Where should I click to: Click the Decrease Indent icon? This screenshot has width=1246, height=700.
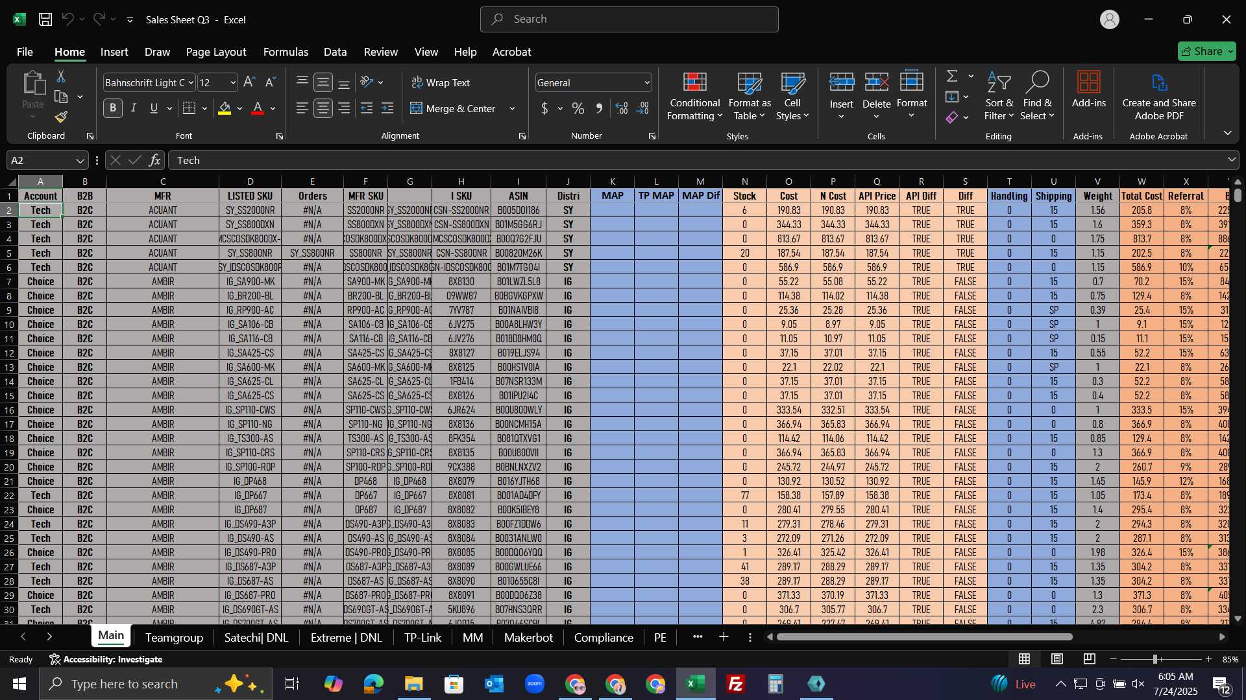[367, 108]
